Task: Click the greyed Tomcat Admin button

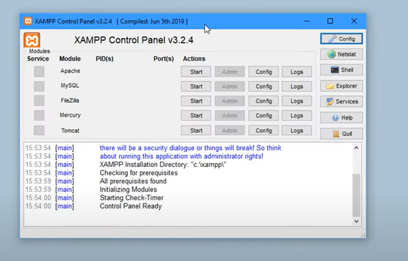Action: (x=230, y=130)
